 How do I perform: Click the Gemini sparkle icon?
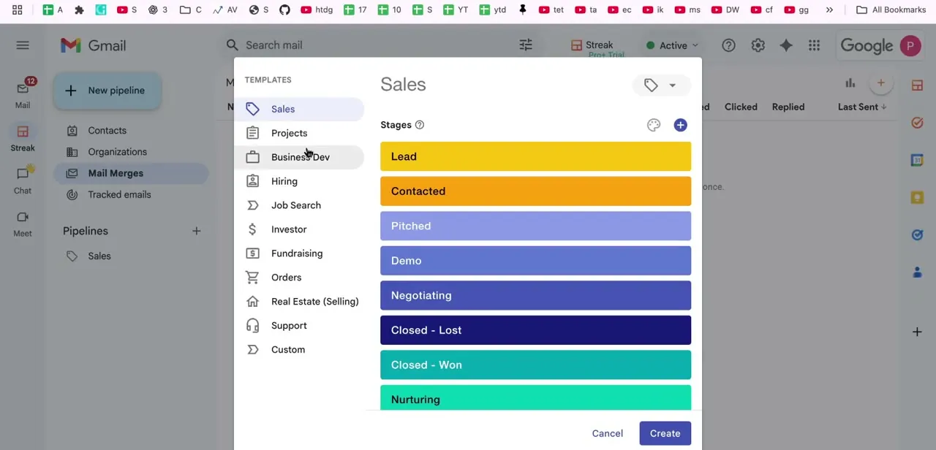786,45
